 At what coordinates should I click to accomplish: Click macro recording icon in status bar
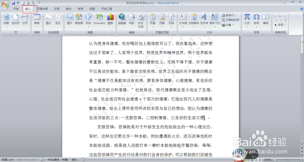(x=83, y=160)
